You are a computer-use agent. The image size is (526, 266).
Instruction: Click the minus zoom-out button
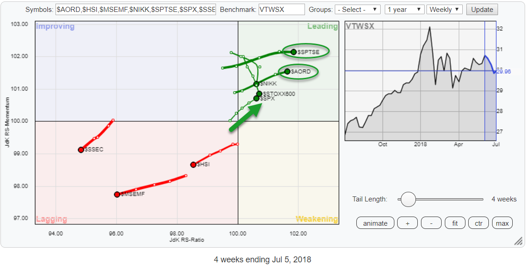431,223
